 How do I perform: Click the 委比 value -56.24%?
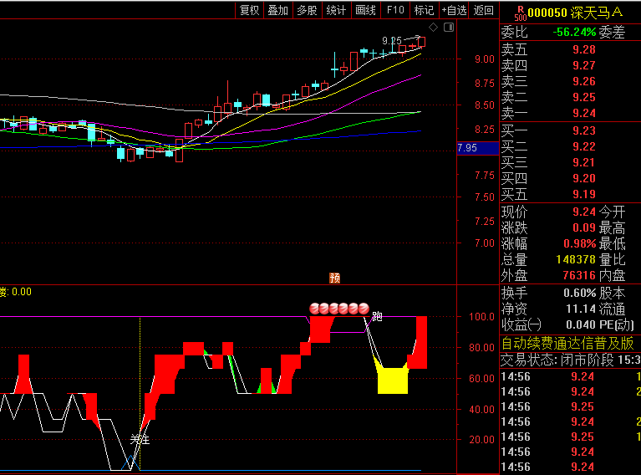pyautogui.click(x=574, y=32)
